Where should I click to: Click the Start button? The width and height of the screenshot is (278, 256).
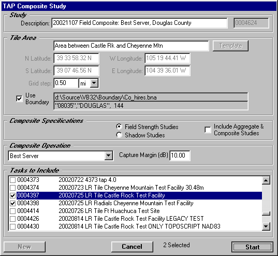point(252,247)
